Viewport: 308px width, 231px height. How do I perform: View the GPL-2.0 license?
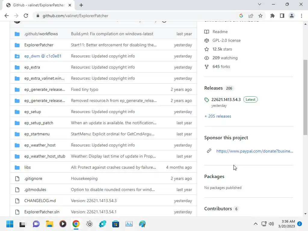pos(226,41)
